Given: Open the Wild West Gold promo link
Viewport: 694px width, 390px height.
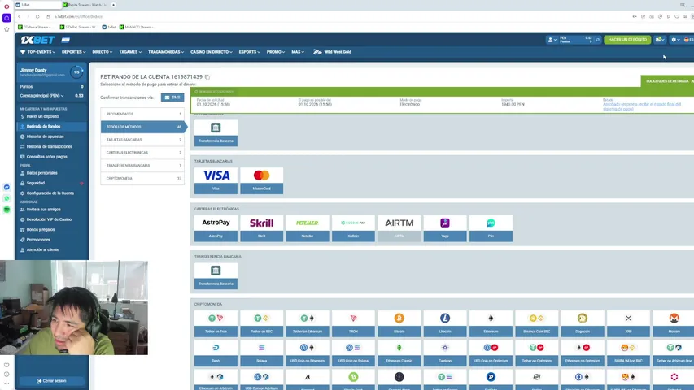Looking at the screenshot, I should [333, 52].
